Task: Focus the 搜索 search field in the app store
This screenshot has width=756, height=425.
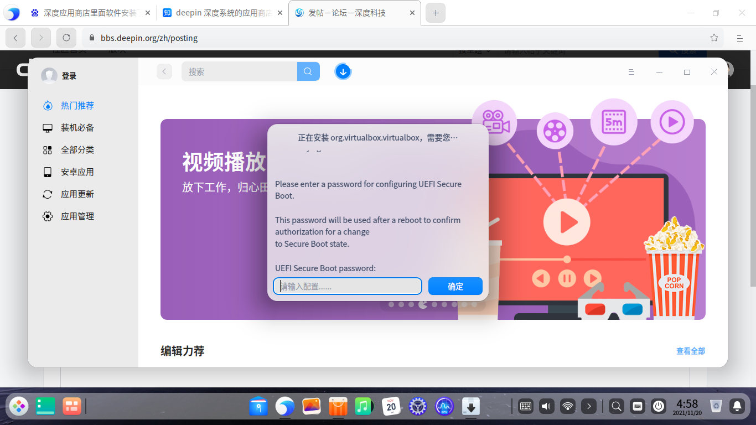Action: 239,71
